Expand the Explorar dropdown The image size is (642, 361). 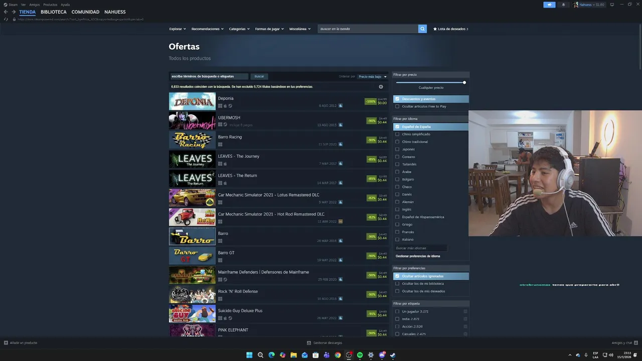pyautogui.click(x=178, y=29)
